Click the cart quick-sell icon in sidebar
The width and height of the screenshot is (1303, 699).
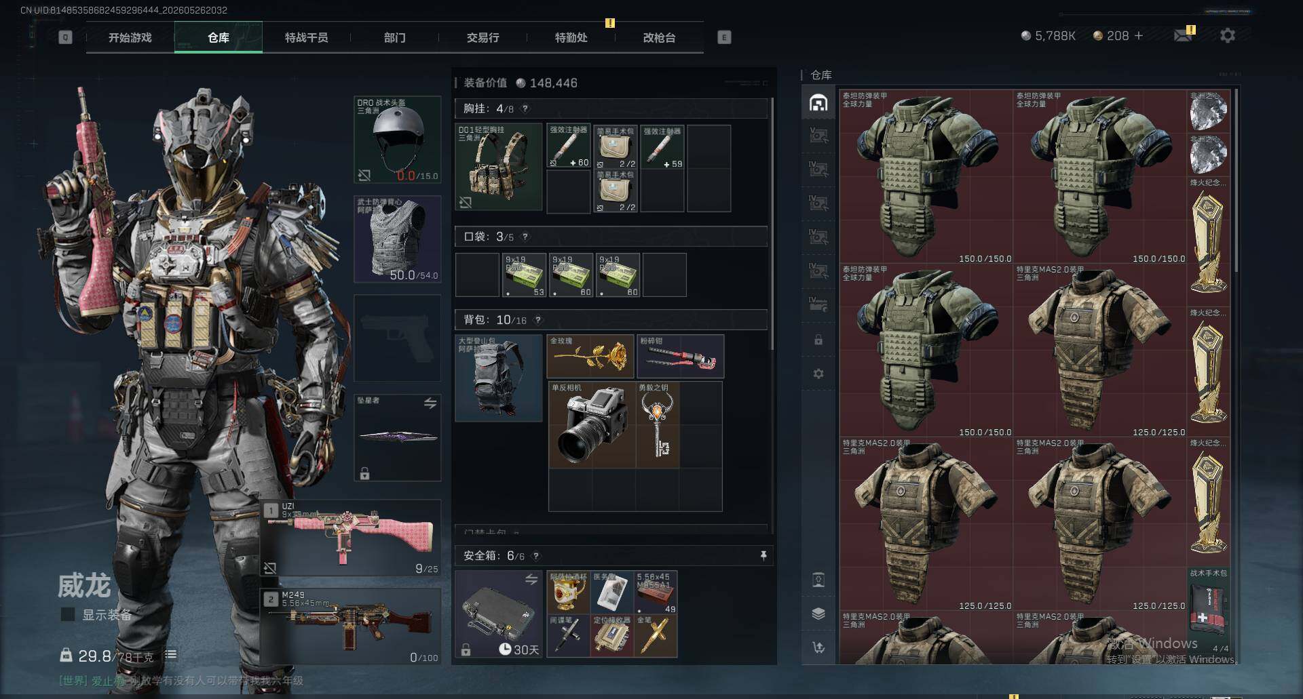click(818, 647)
